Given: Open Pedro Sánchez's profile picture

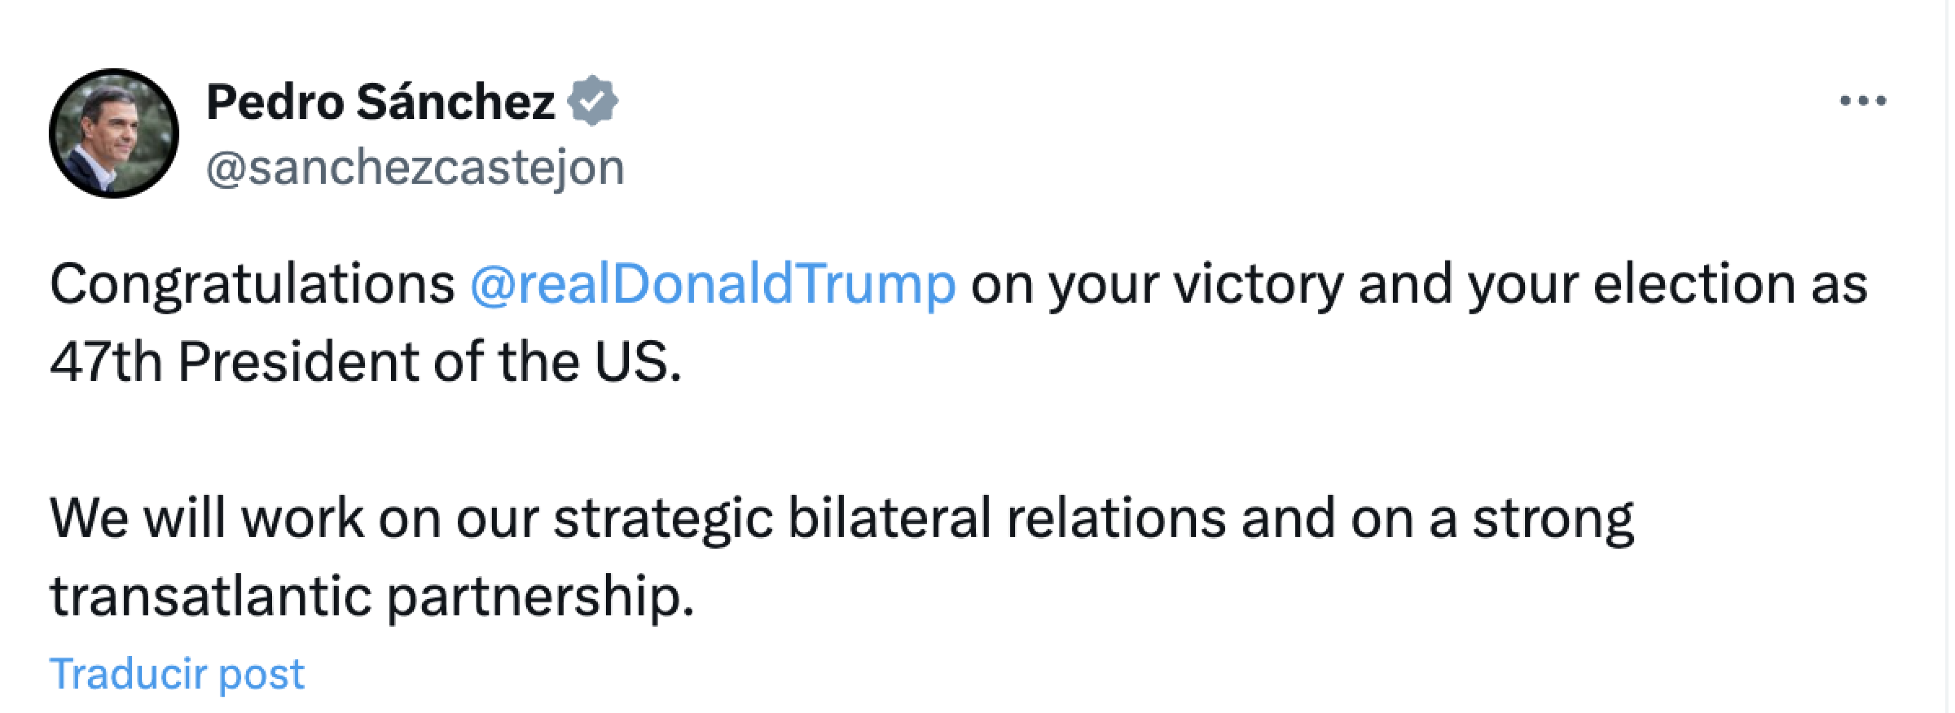Looking at the screenshot, I should [114, 134].
